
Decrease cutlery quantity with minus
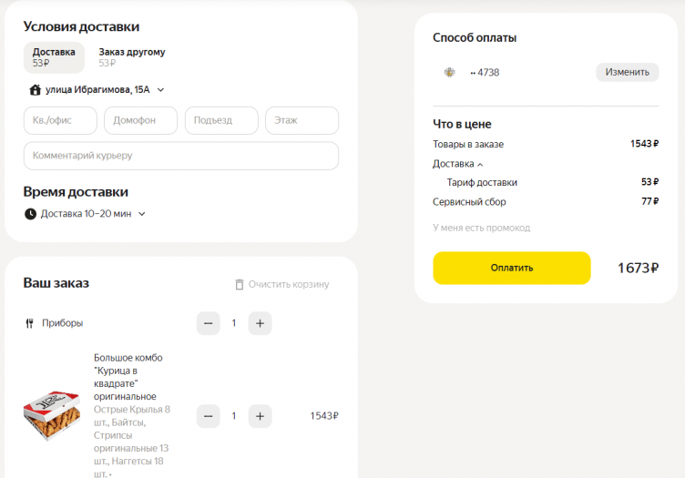click(x=209, y=323)
